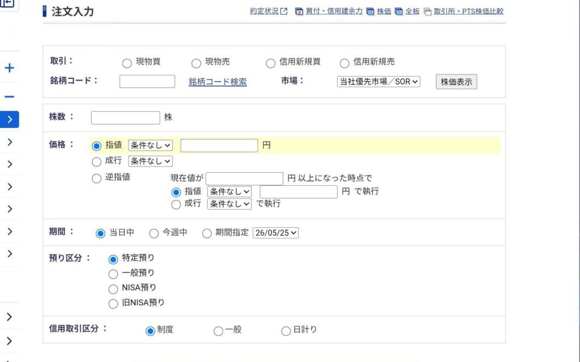The image size is (580, 362).
Task: Select the 現物買 radio button
Action: coord(127,63)
